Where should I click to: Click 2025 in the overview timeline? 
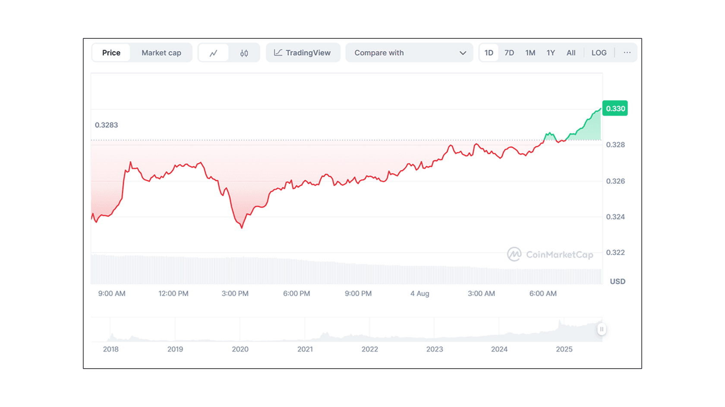(564, 349)
